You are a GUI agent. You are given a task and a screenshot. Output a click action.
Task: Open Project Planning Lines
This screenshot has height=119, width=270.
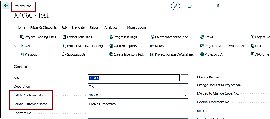point(38,37)
